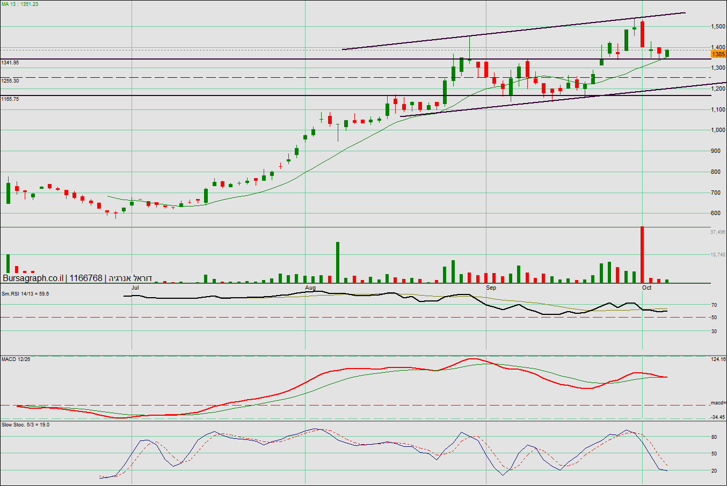The width and height of the screenshot is (727, 486).
Task: Click the 600 price axis label
Action: coord(716,213)
